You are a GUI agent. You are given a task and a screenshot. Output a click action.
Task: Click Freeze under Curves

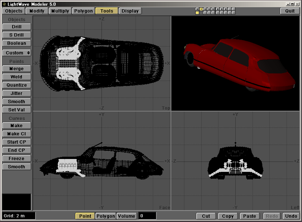16,159
